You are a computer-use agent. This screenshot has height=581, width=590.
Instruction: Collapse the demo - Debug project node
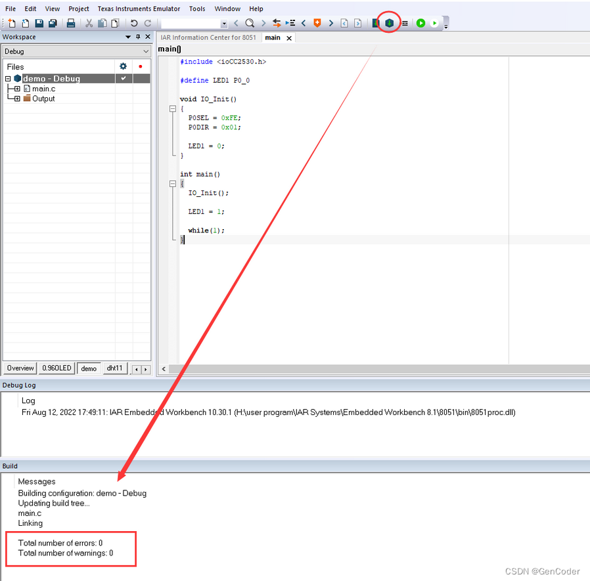pos(8,79)
